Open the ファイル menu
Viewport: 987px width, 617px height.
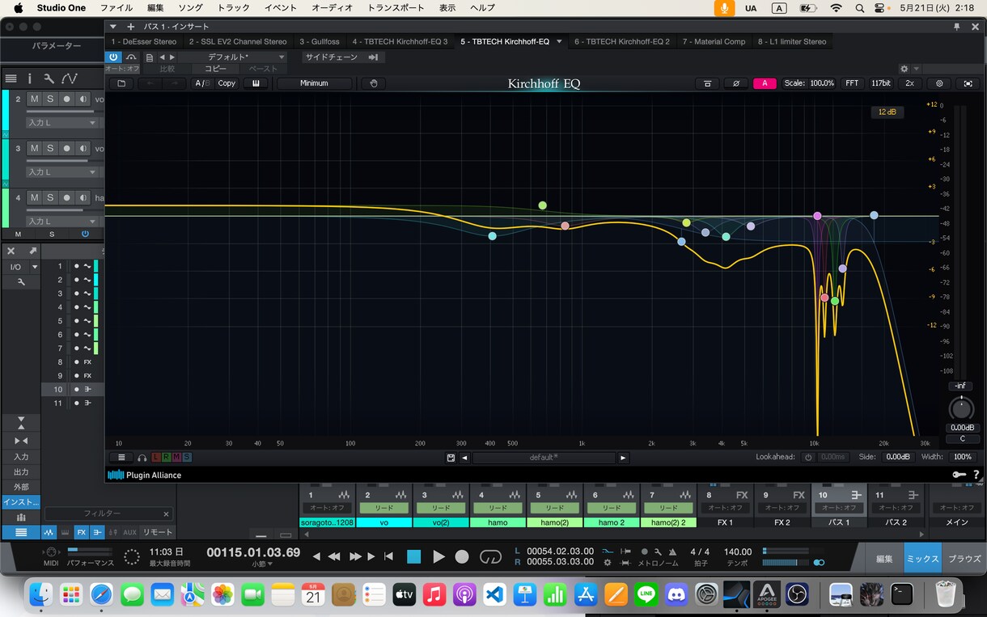(x=116, y=8)
